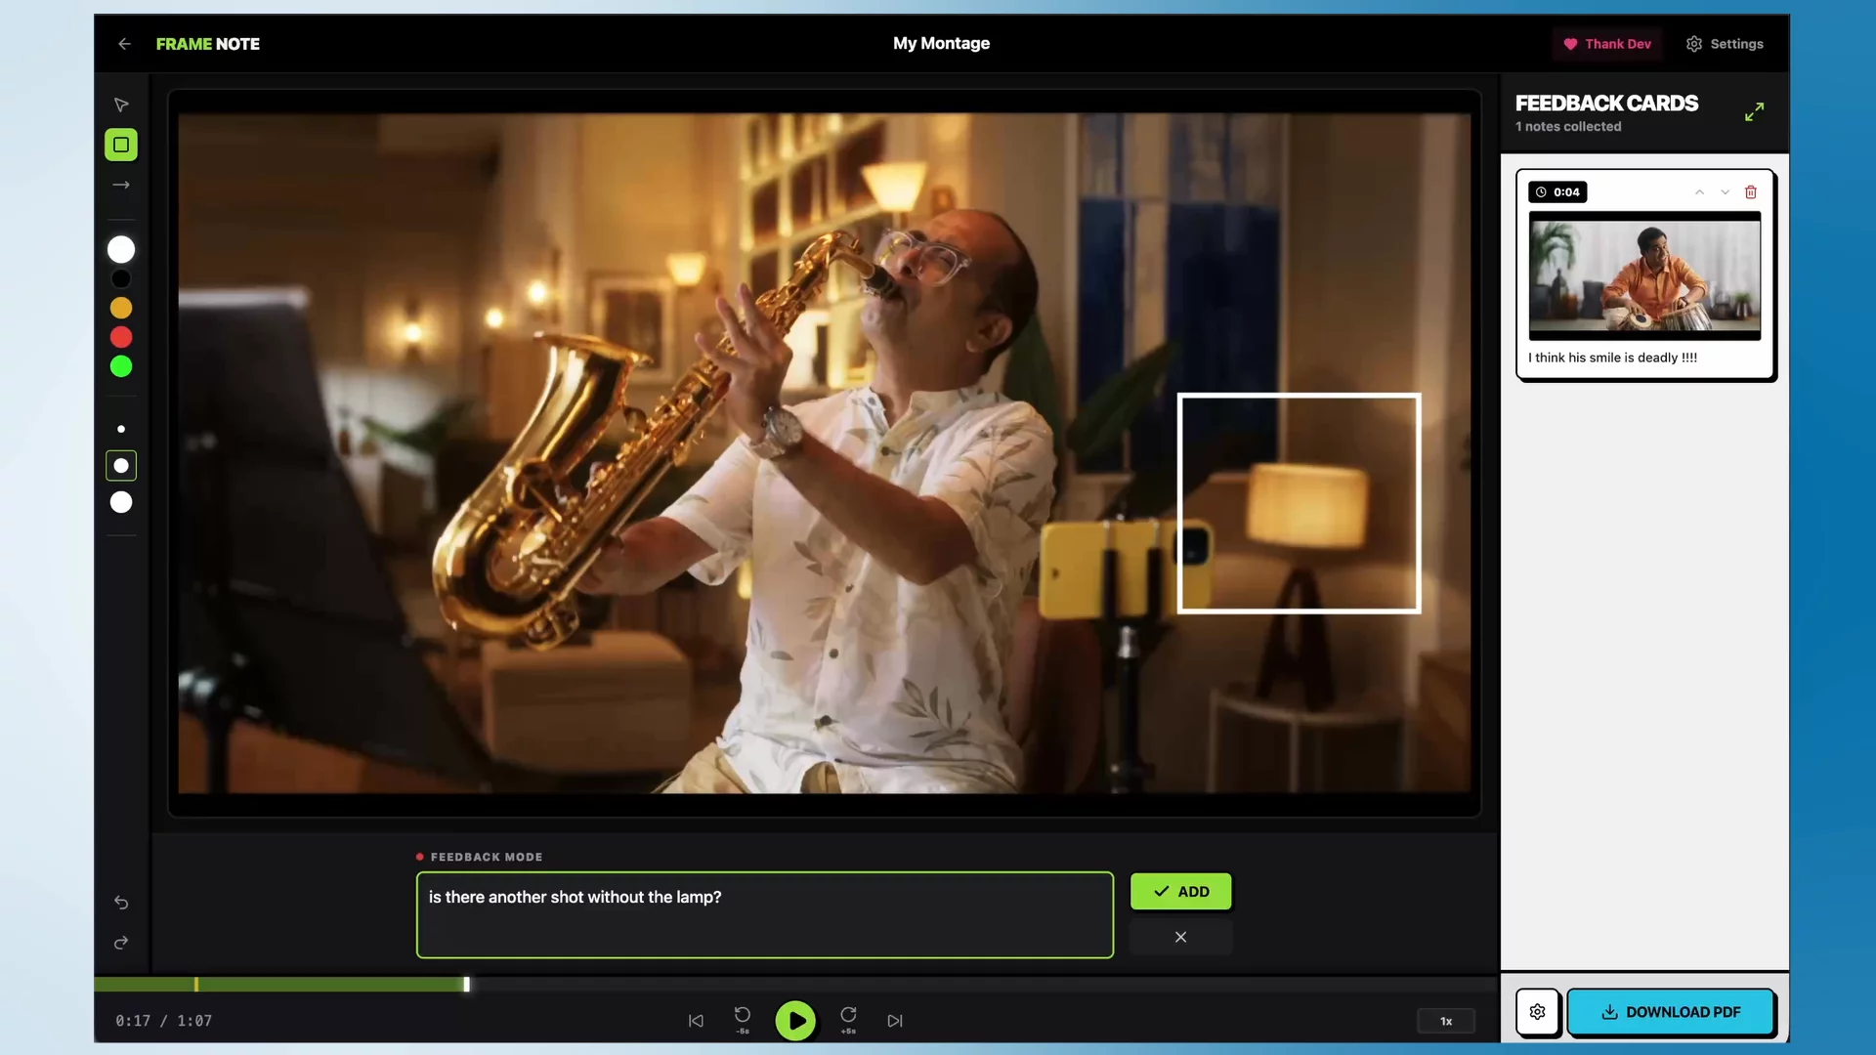Viewport: 1876px width, 1055px height.
Task: Go back with the left arrow
Action: pos(124,44)
